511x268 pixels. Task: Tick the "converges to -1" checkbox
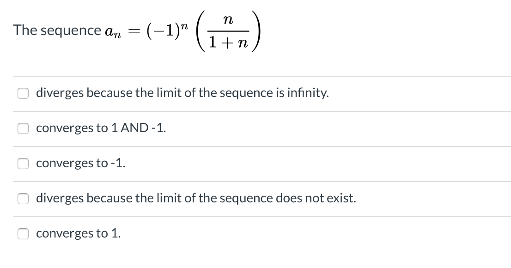23,164
